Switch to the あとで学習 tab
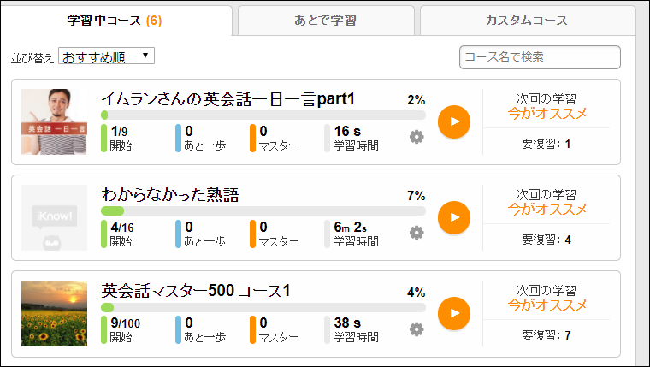The height and width of the screenshot is (367, 650). click(x=326, y=20)
